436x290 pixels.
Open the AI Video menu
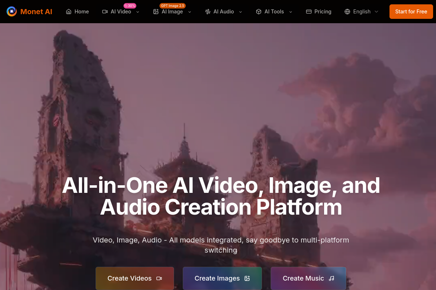(121, 12)
